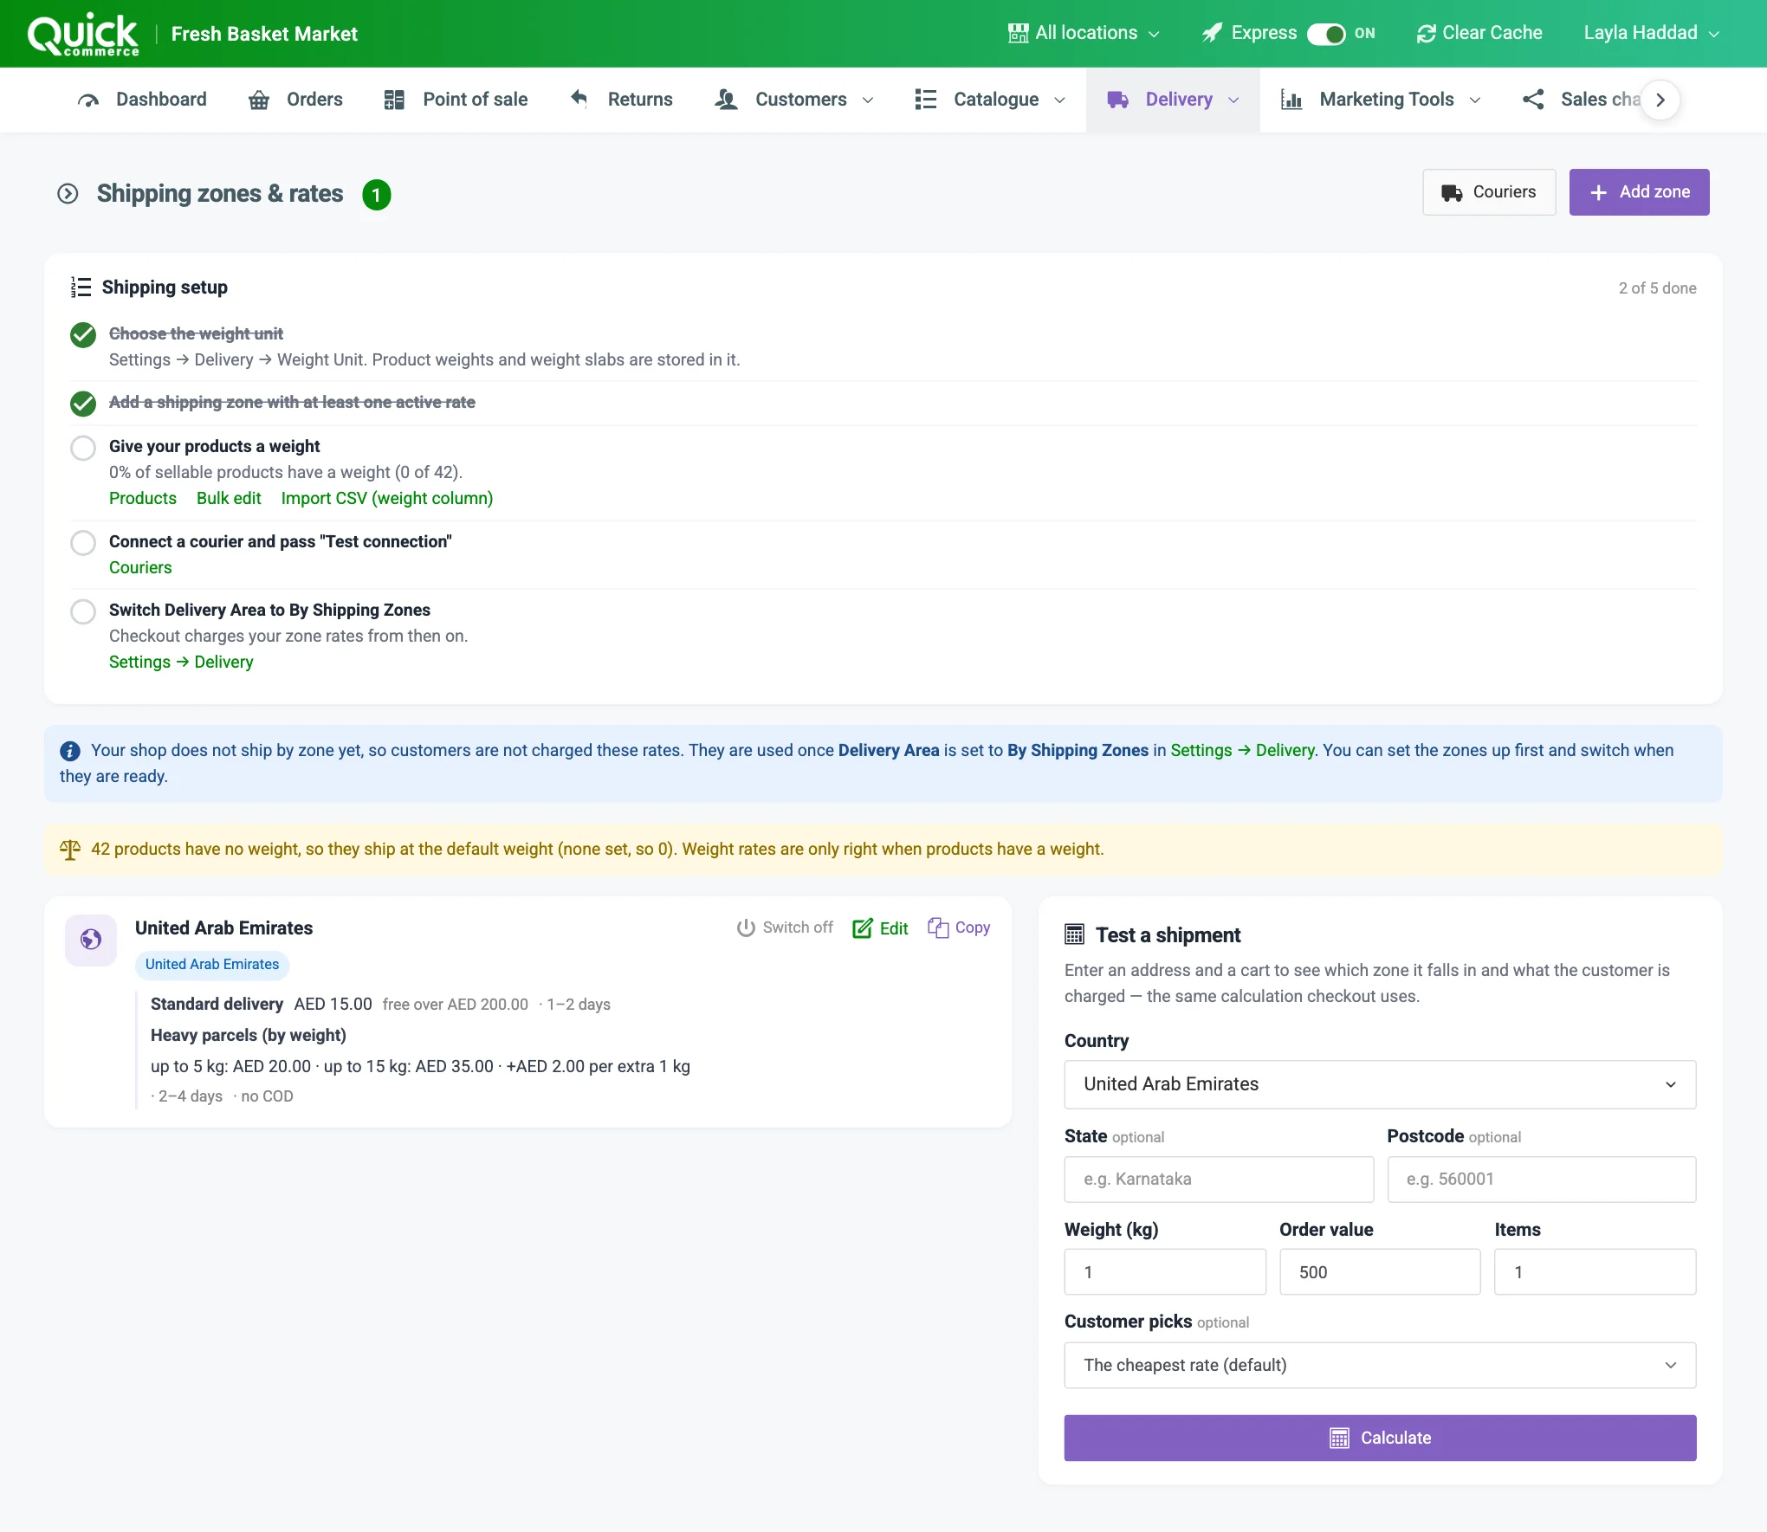Expand the Customers menu
Viewport: 1767px width, 1532px height.
(x=794, y=100)
